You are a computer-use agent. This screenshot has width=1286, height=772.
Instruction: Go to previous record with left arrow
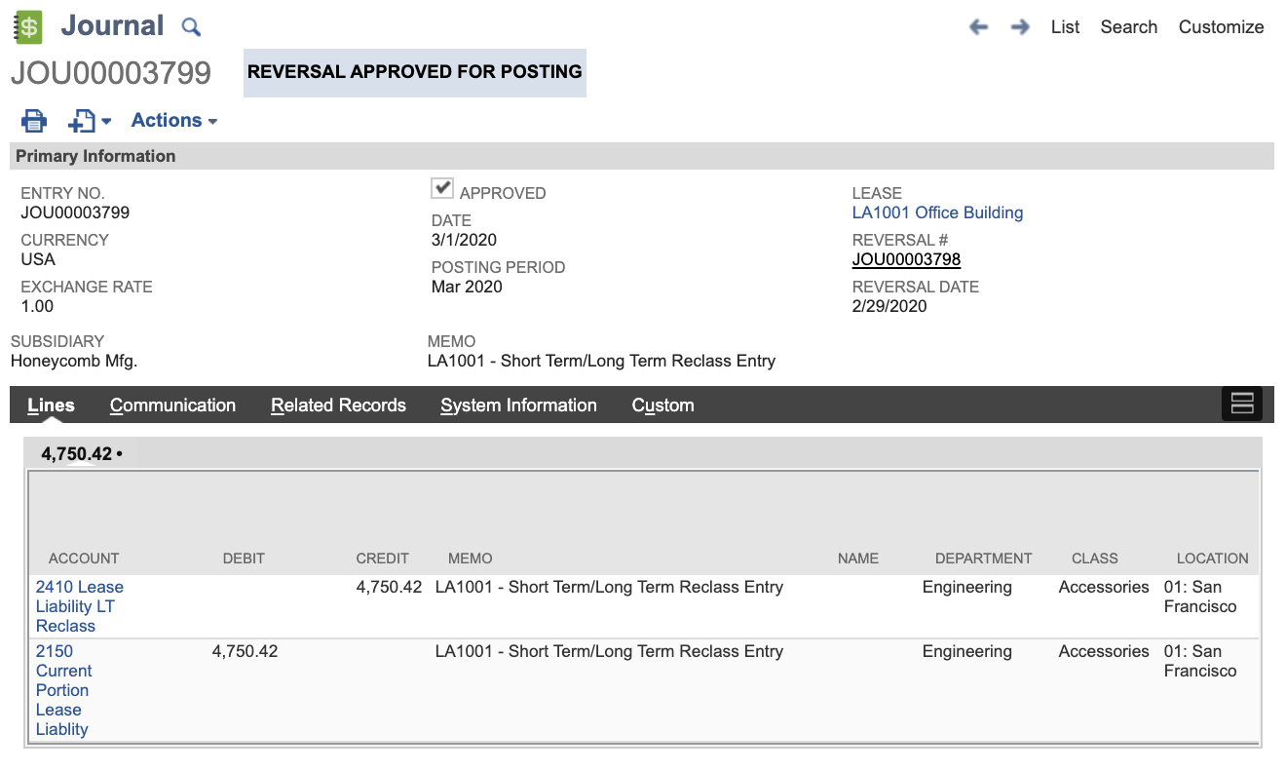point(978,27)
